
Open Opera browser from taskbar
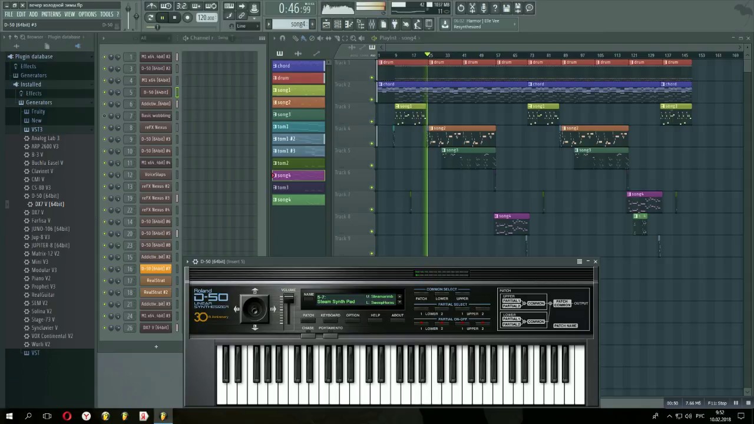[67, 416]
